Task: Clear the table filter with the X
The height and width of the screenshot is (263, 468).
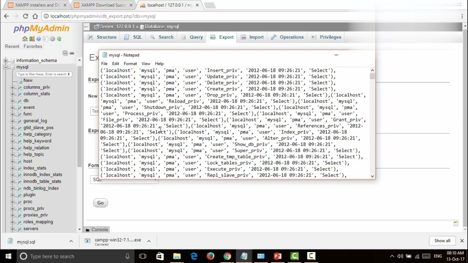Action: (68, 74)
